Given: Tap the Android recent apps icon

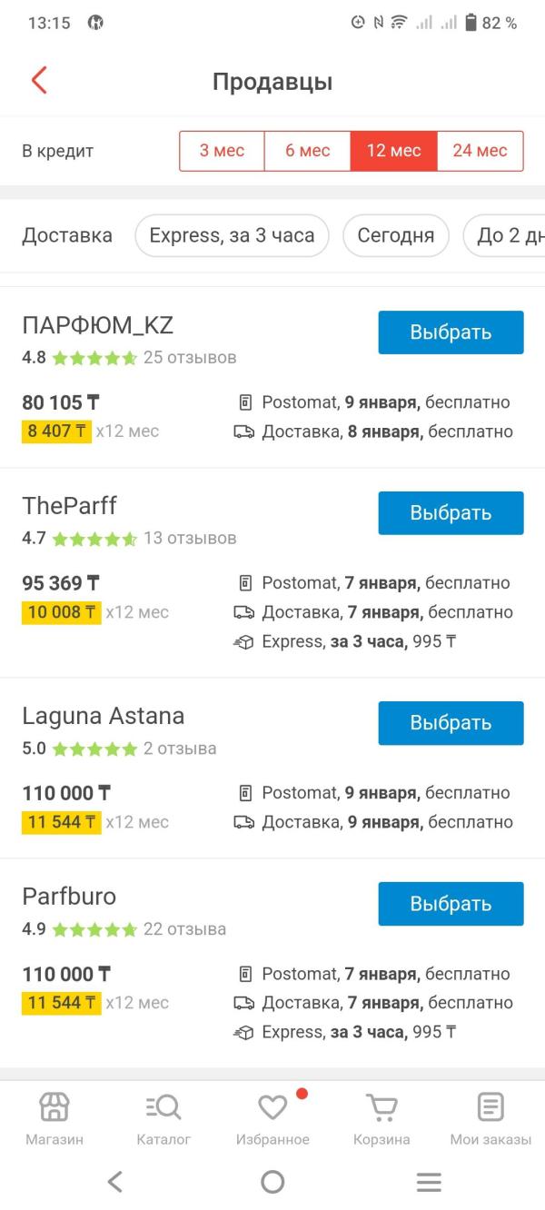Looking at the screenshot, I should pos(429,1181).
